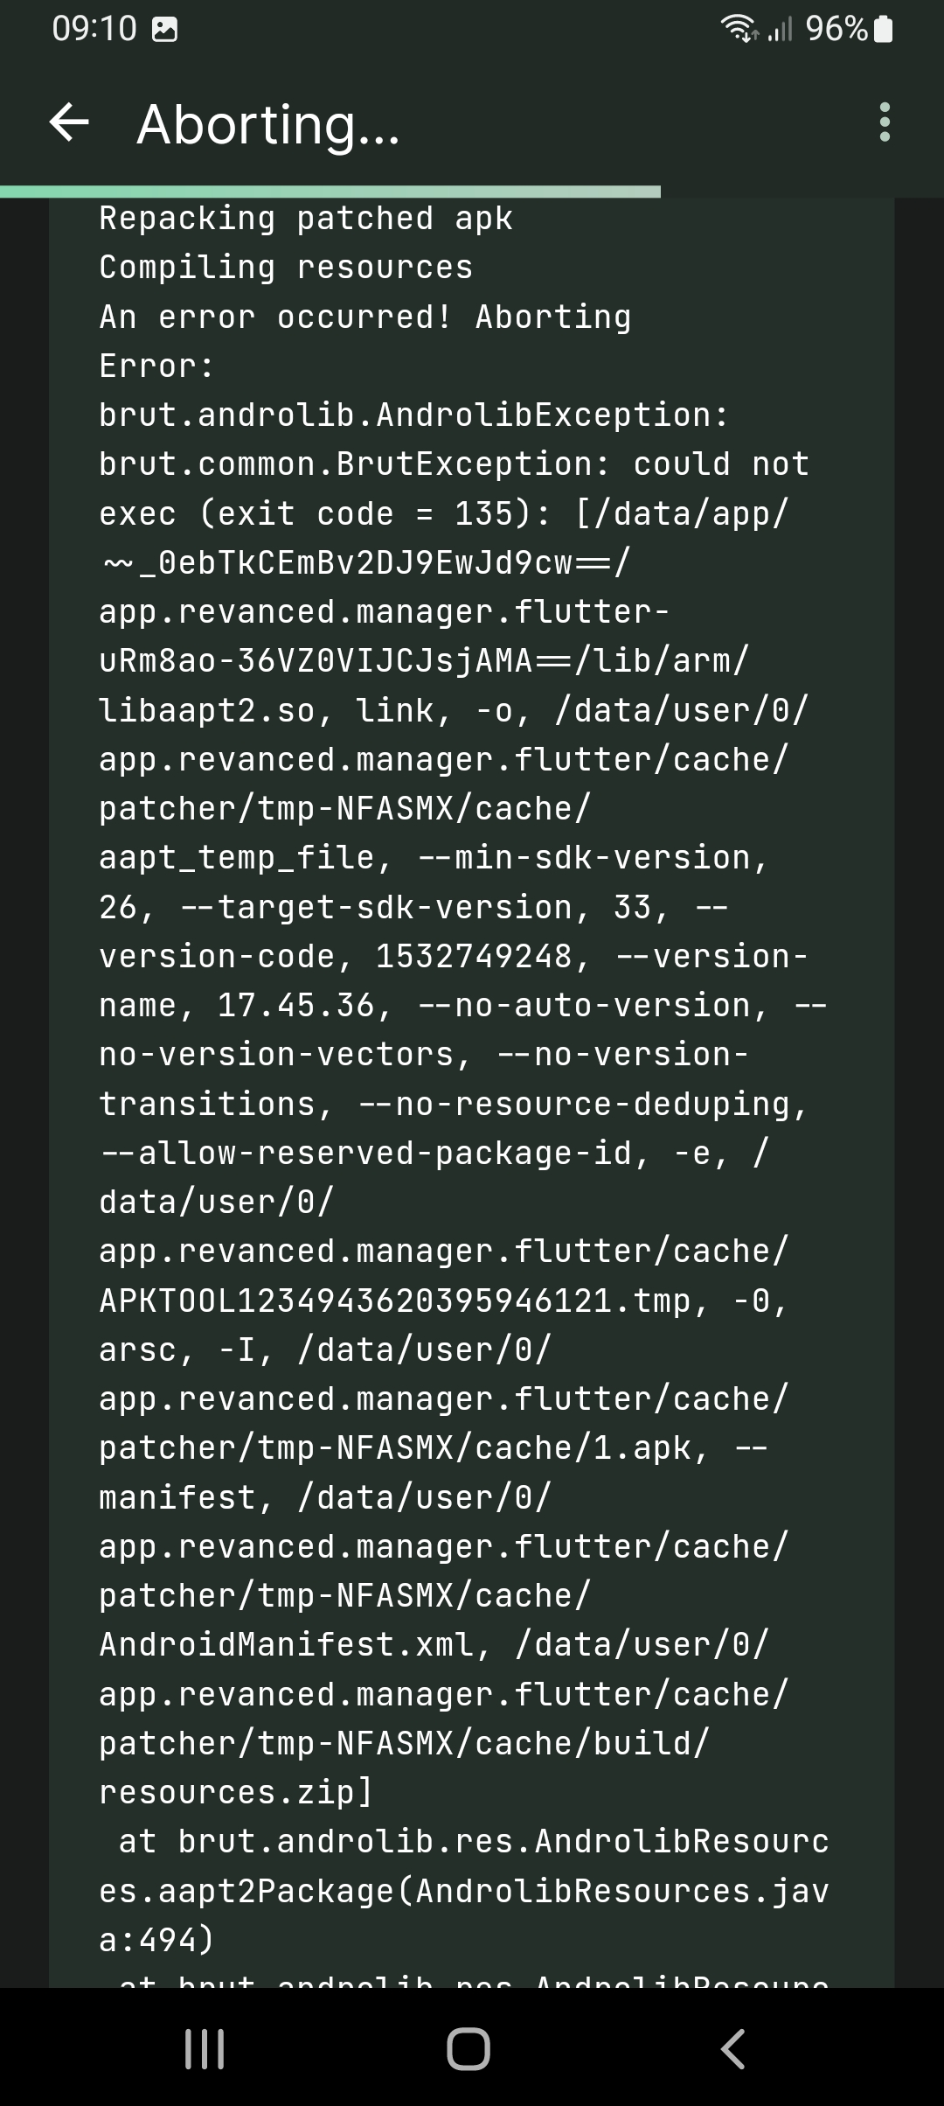Tap the patching progress bar

coord(330,186)
